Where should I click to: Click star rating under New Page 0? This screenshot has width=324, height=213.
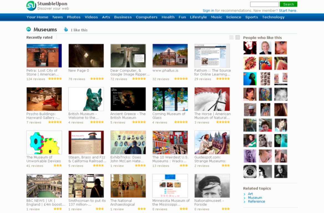(x=97, y=78)
